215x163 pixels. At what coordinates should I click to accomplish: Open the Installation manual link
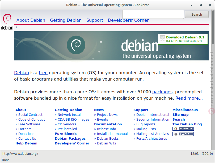coord(112,134)
